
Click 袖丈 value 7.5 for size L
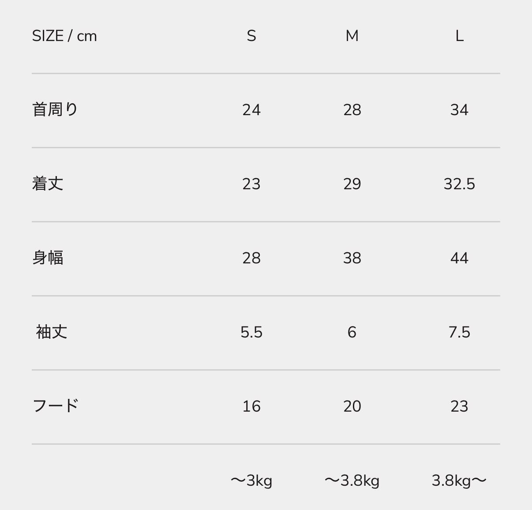459,332
